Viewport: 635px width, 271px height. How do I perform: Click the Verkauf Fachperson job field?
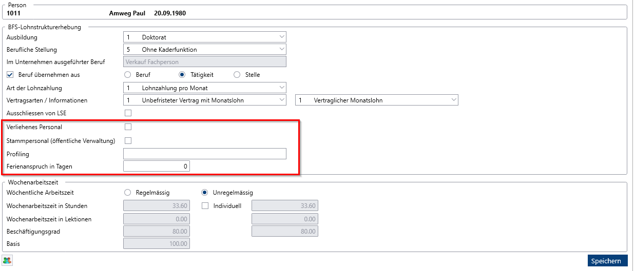205,62
